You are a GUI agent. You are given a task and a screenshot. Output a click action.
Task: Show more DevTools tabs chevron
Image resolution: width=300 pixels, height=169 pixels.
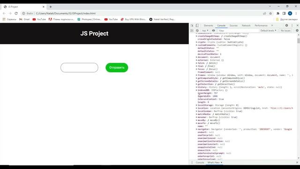pos(272,25)
